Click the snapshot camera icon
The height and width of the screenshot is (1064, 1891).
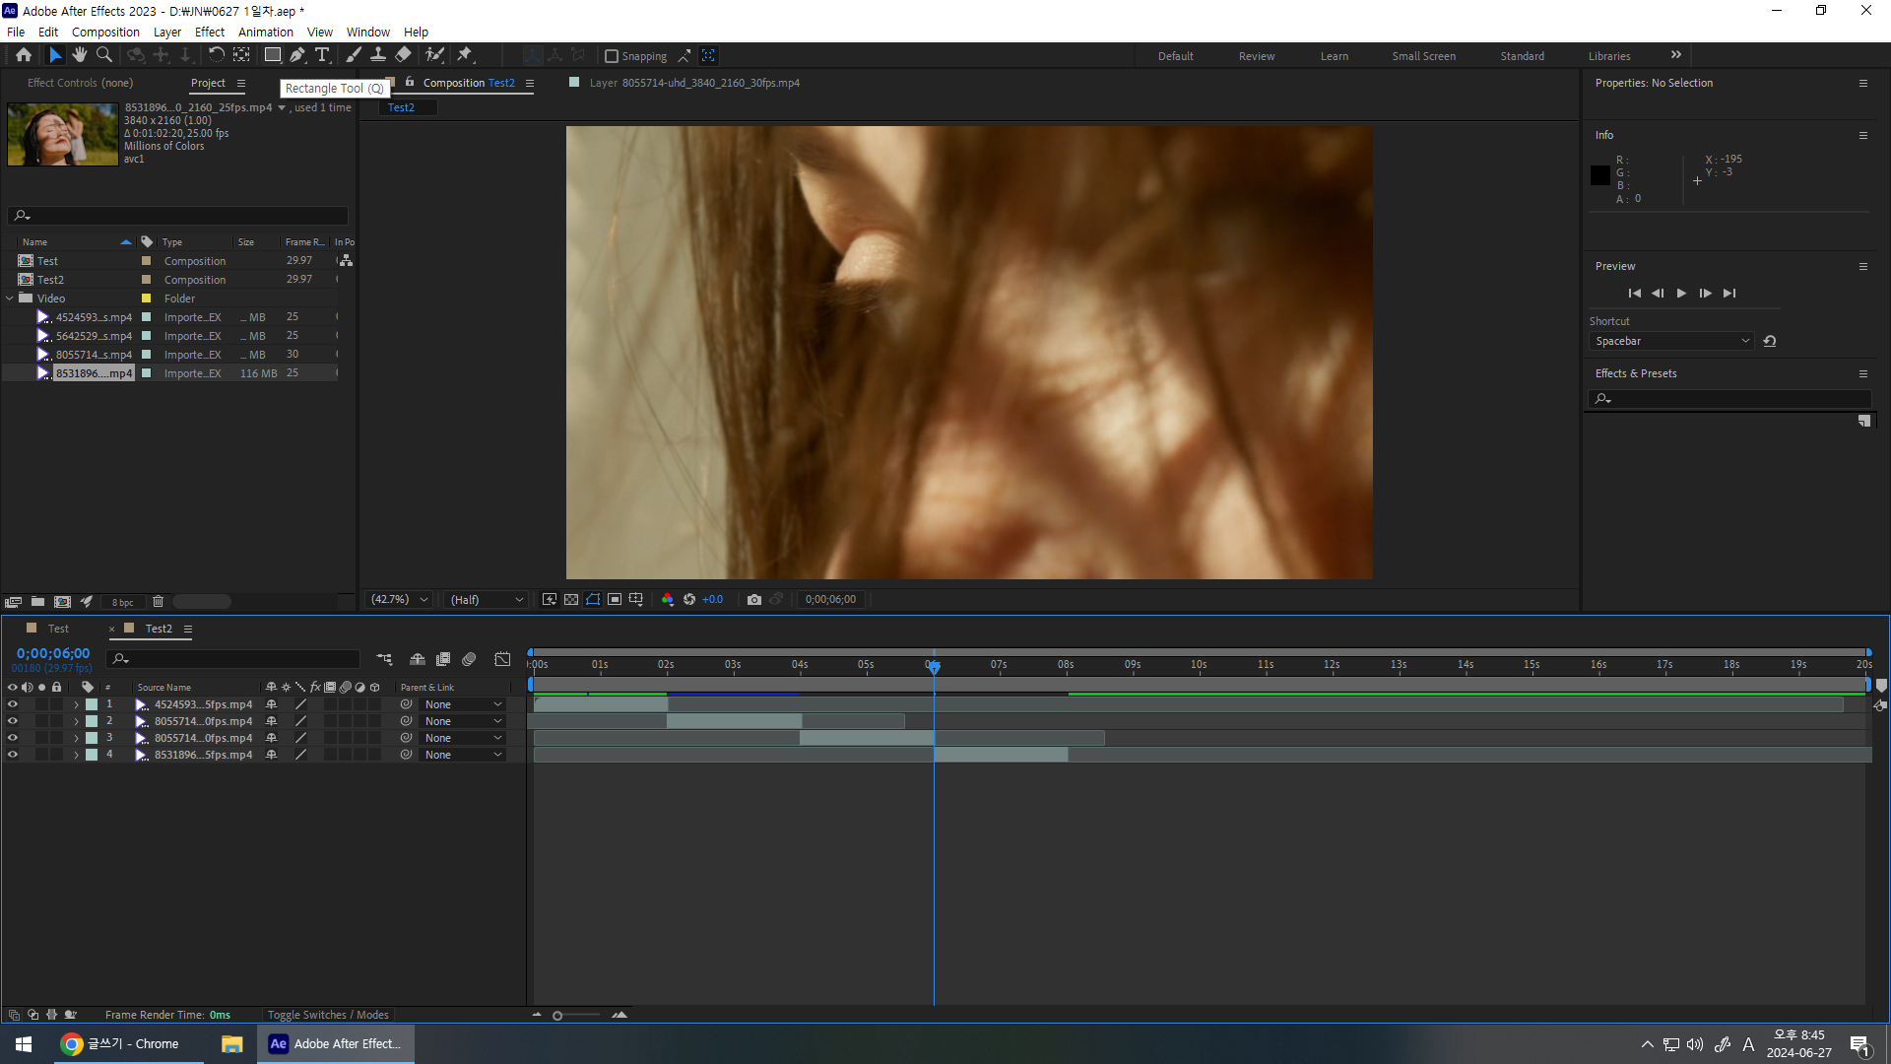tap(754, 599)
